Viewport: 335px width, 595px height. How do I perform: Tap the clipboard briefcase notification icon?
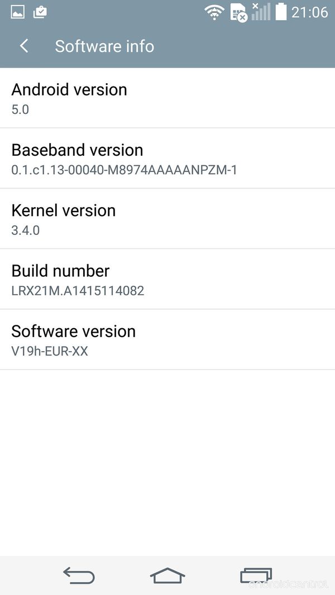point(40,12)
